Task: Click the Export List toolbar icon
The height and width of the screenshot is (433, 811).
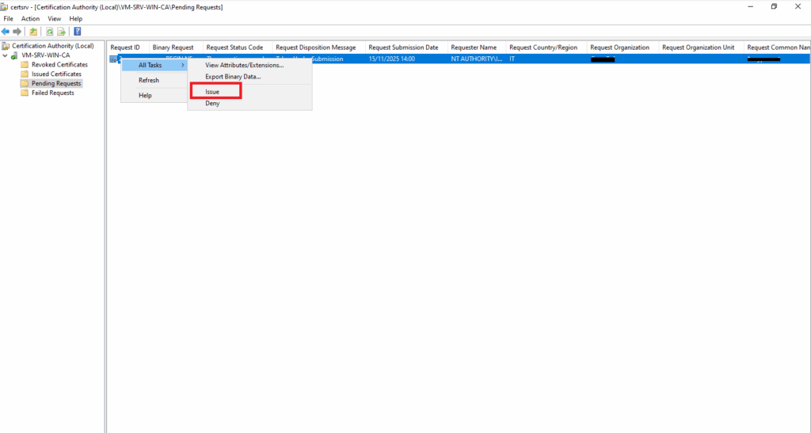Action: [x=61, y=32]
